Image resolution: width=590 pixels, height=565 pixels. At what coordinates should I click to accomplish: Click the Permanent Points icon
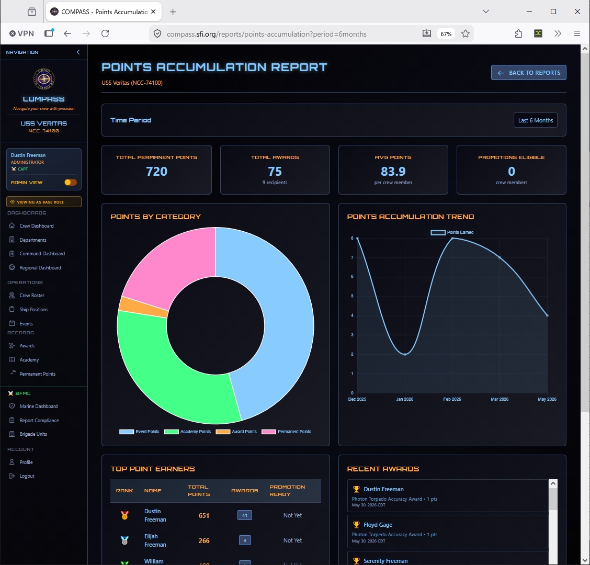coord(13,372)
